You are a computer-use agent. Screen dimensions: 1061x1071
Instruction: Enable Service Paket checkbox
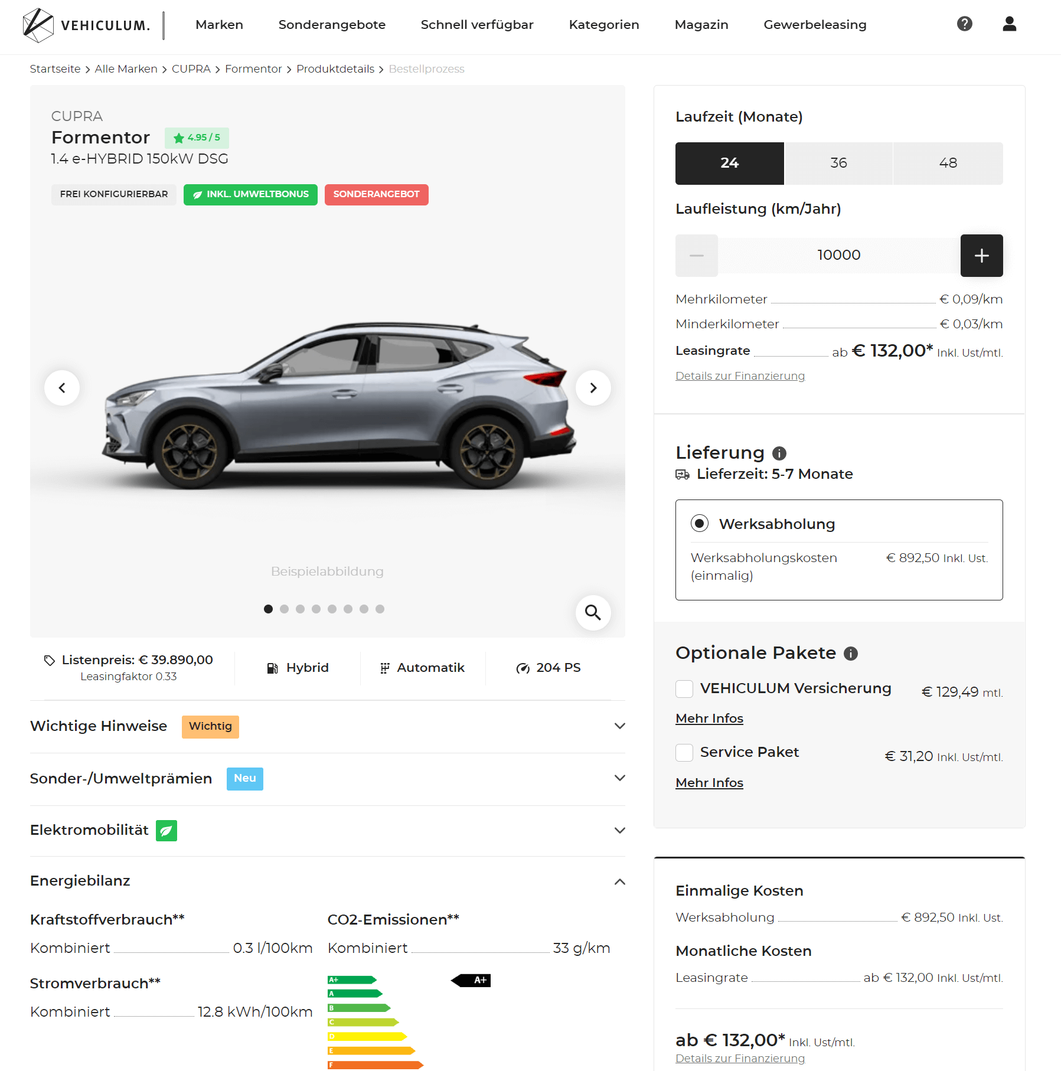[684, 753]
